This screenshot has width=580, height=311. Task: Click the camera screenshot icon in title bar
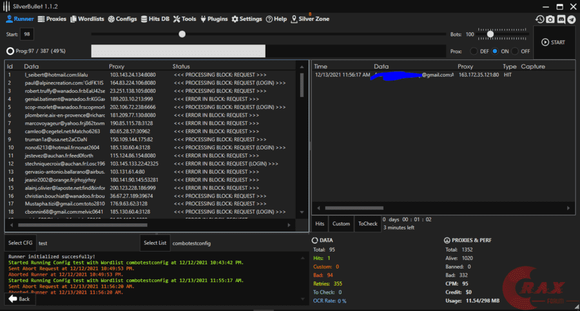click(x=550, y=19)
